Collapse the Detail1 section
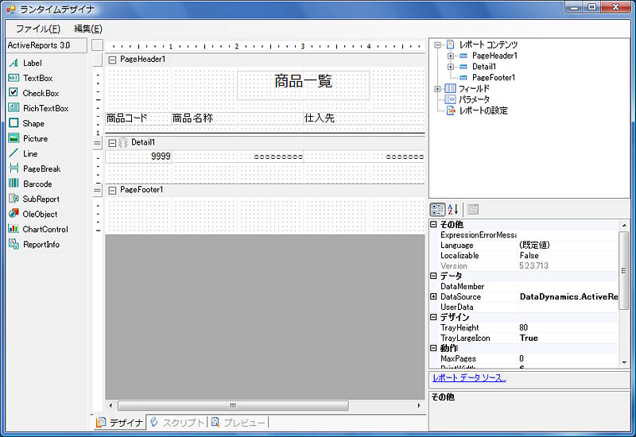This screenshot has height=437, width=636. (x=112, y=143)
